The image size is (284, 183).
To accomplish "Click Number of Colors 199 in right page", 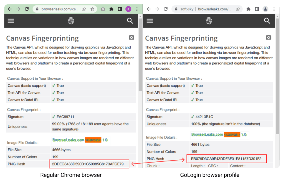I will click(x=194, y=152).
